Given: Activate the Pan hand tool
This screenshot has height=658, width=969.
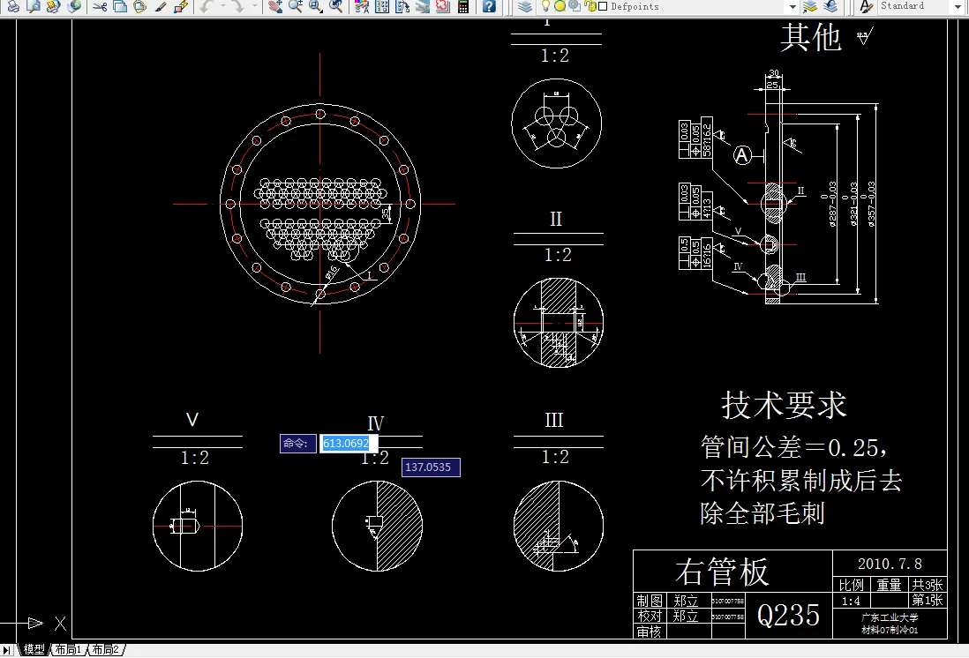Looking at the screenshot, I should click(x=275, y=7).
